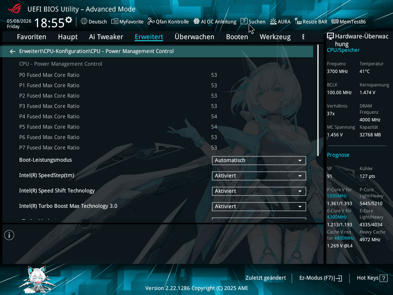Open Intel(R) SpeedStep(tm) dropdown
This screenshot has width=393, height=295.
(259, 176)
